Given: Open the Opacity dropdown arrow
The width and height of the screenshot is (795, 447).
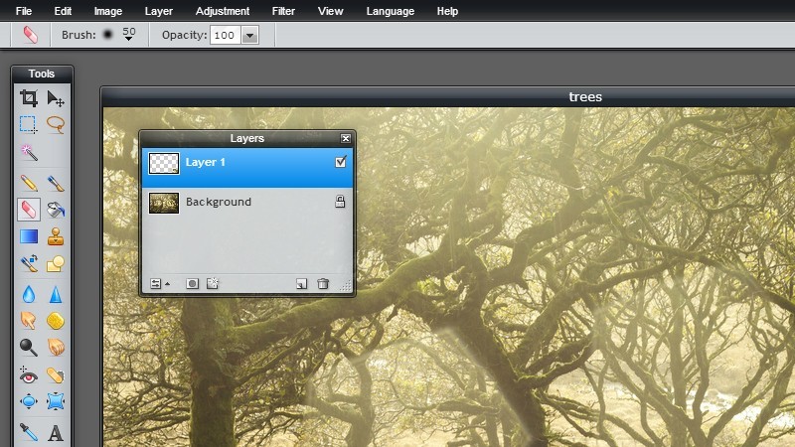Looking at the screenshot, I should (x=249, y=35).
